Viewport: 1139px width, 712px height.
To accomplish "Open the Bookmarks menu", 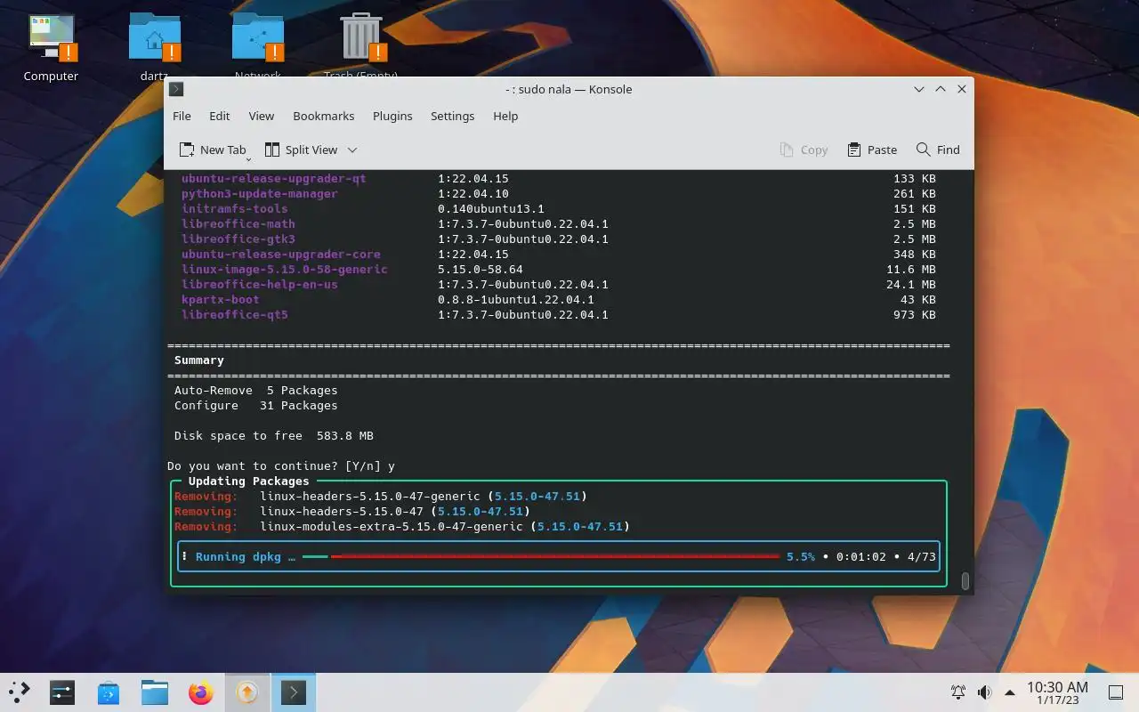I will [x=323, y=116].
